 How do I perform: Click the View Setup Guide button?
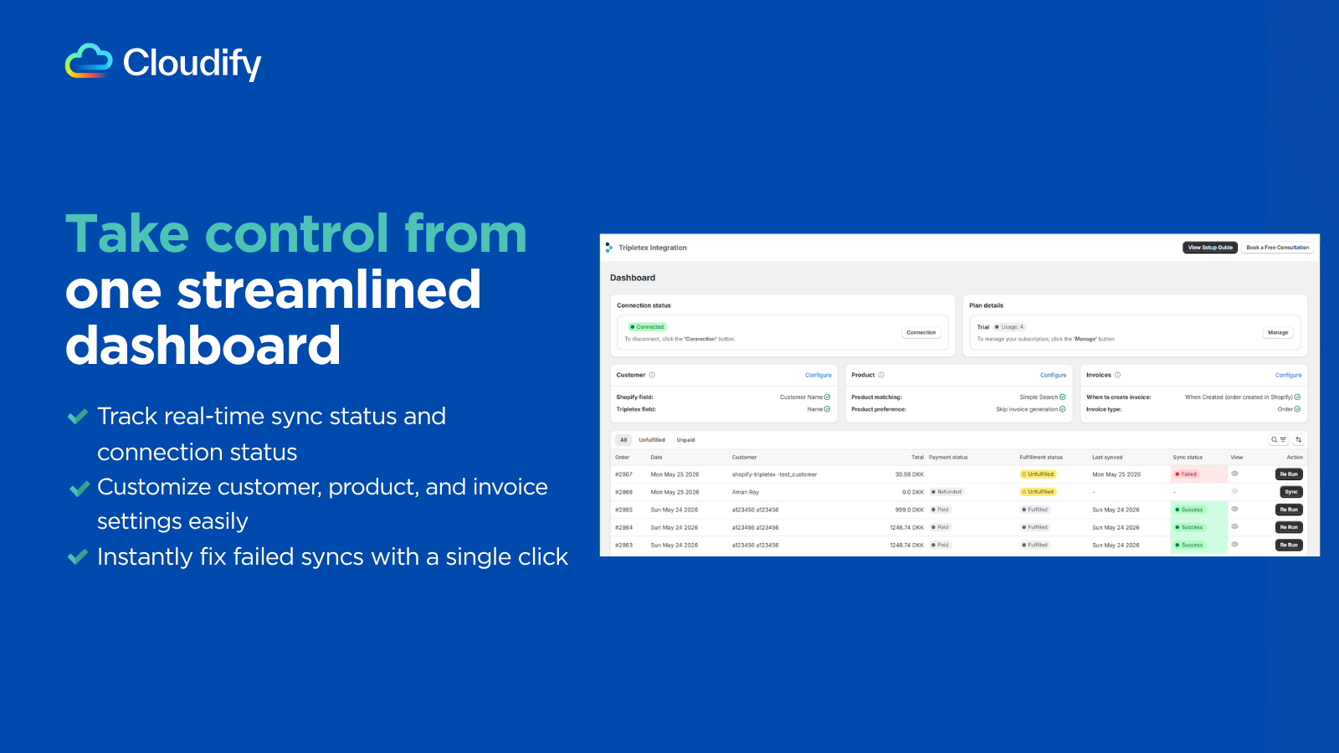[1210, 248]
